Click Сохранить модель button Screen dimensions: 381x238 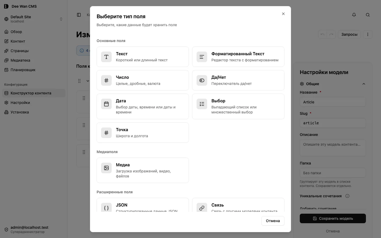[333, 218]
